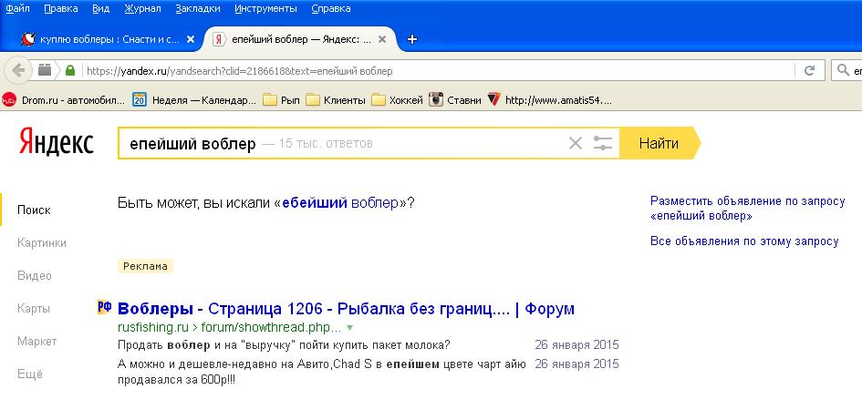862x410 pixels.
Task: Open the Хоккей bookmarks folder
Action: [398, 100]
